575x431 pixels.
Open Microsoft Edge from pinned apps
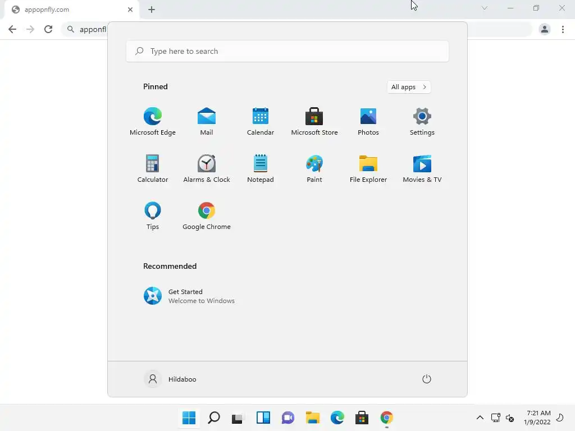pyautogui.click(x=153, y=122)
